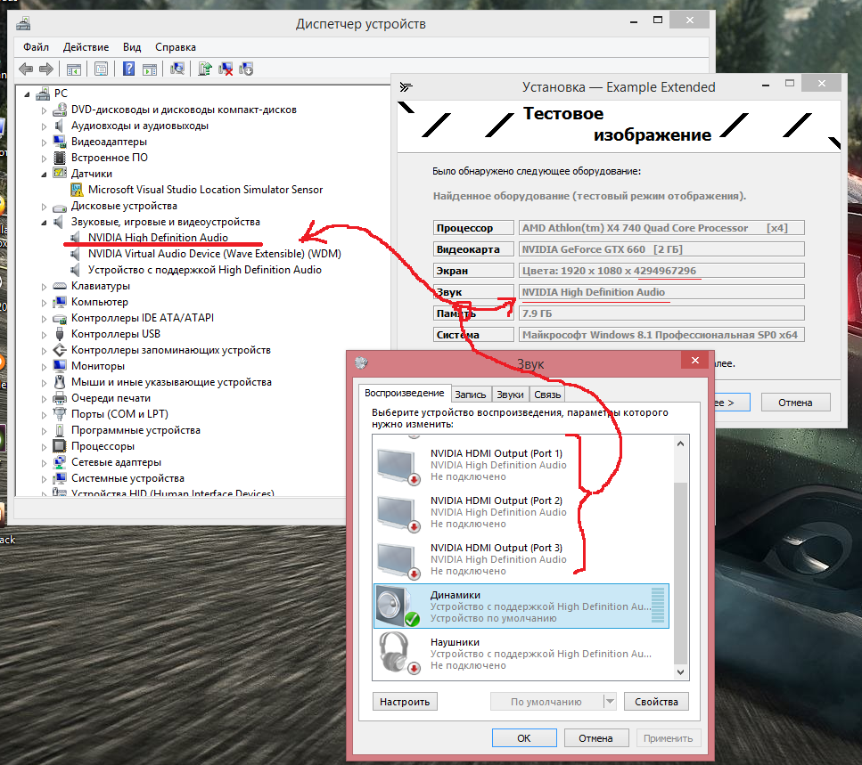Go back using the Device Manager toolbar arrow
Viewport: 862px width, 765px height.
coord(26,69)
